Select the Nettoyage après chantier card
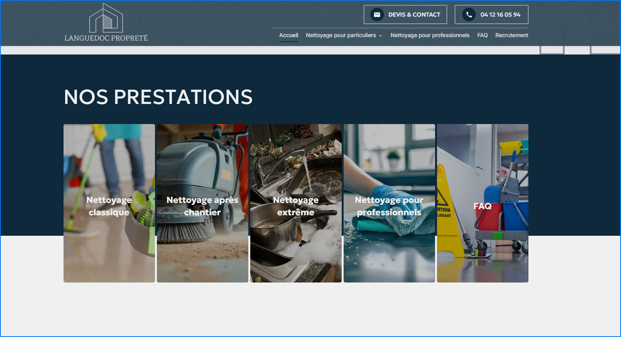The image size is (621, 337). (x=203, y=203)
